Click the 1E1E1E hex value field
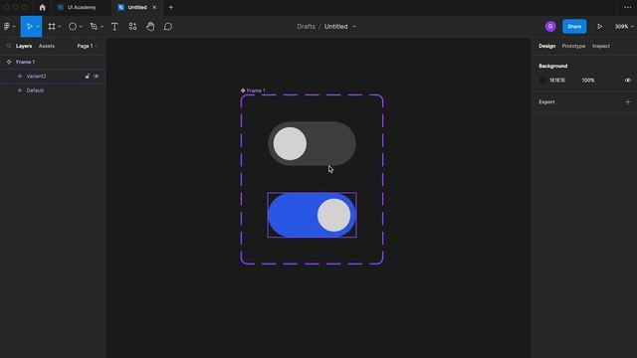The height and width of the screenshot is (358, 637). pos(557,80)
